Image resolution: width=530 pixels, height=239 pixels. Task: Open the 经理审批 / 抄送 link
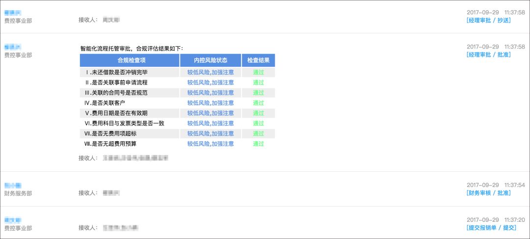coord(488,20)
